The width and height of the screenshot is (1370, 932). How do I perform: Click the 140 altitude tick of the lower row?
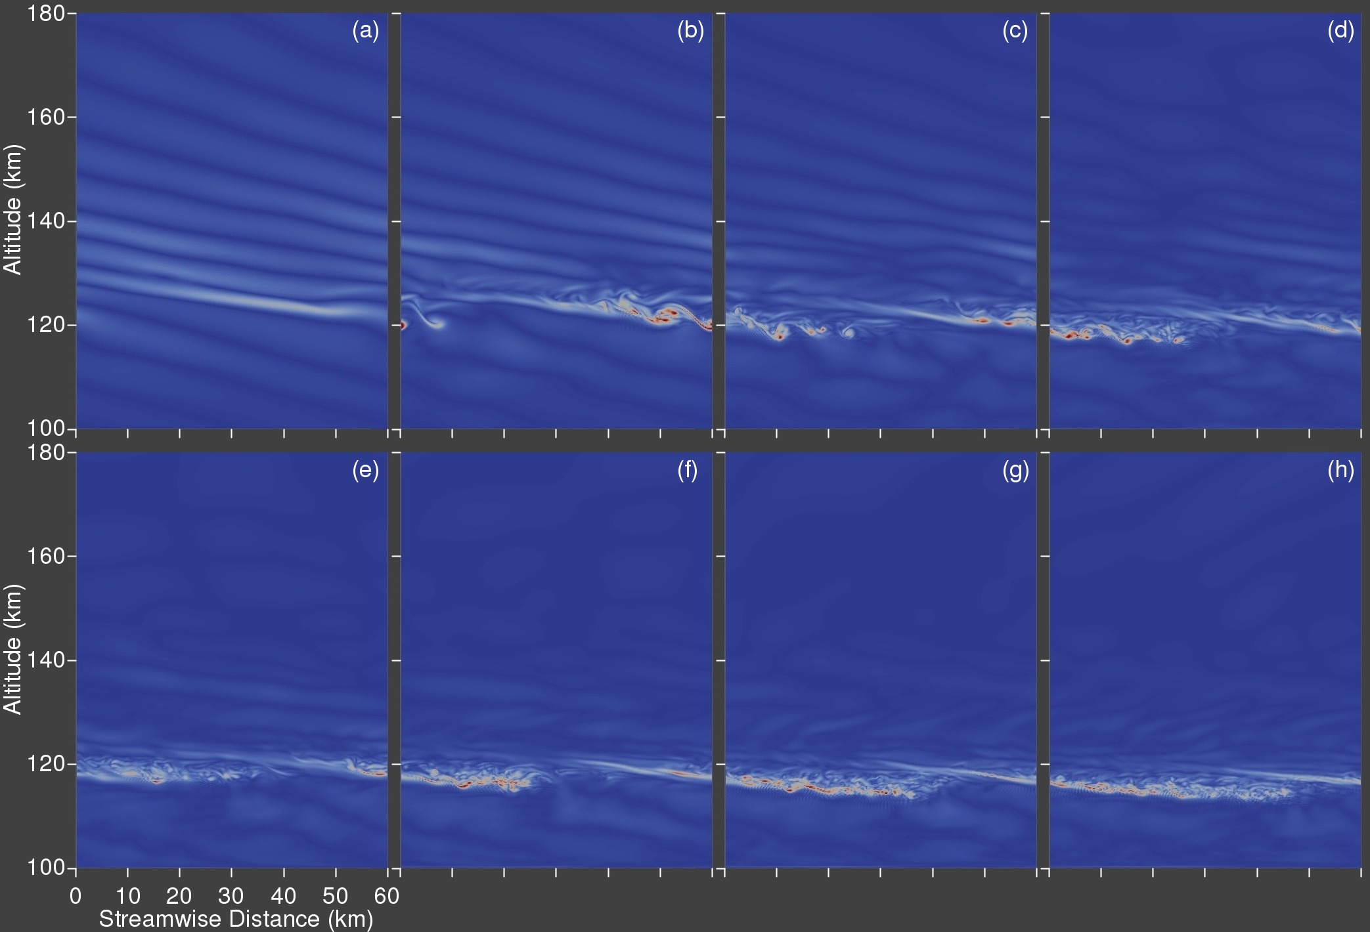click(46, 660)
